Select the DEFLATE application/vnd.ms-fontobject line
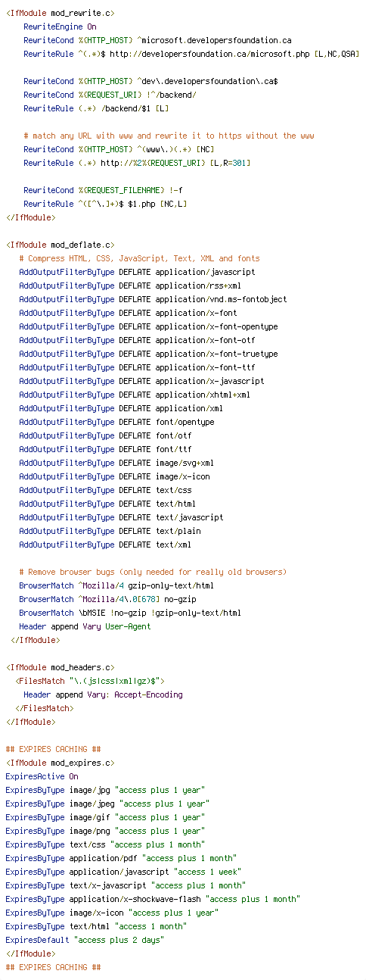 [x=153, y=299]
